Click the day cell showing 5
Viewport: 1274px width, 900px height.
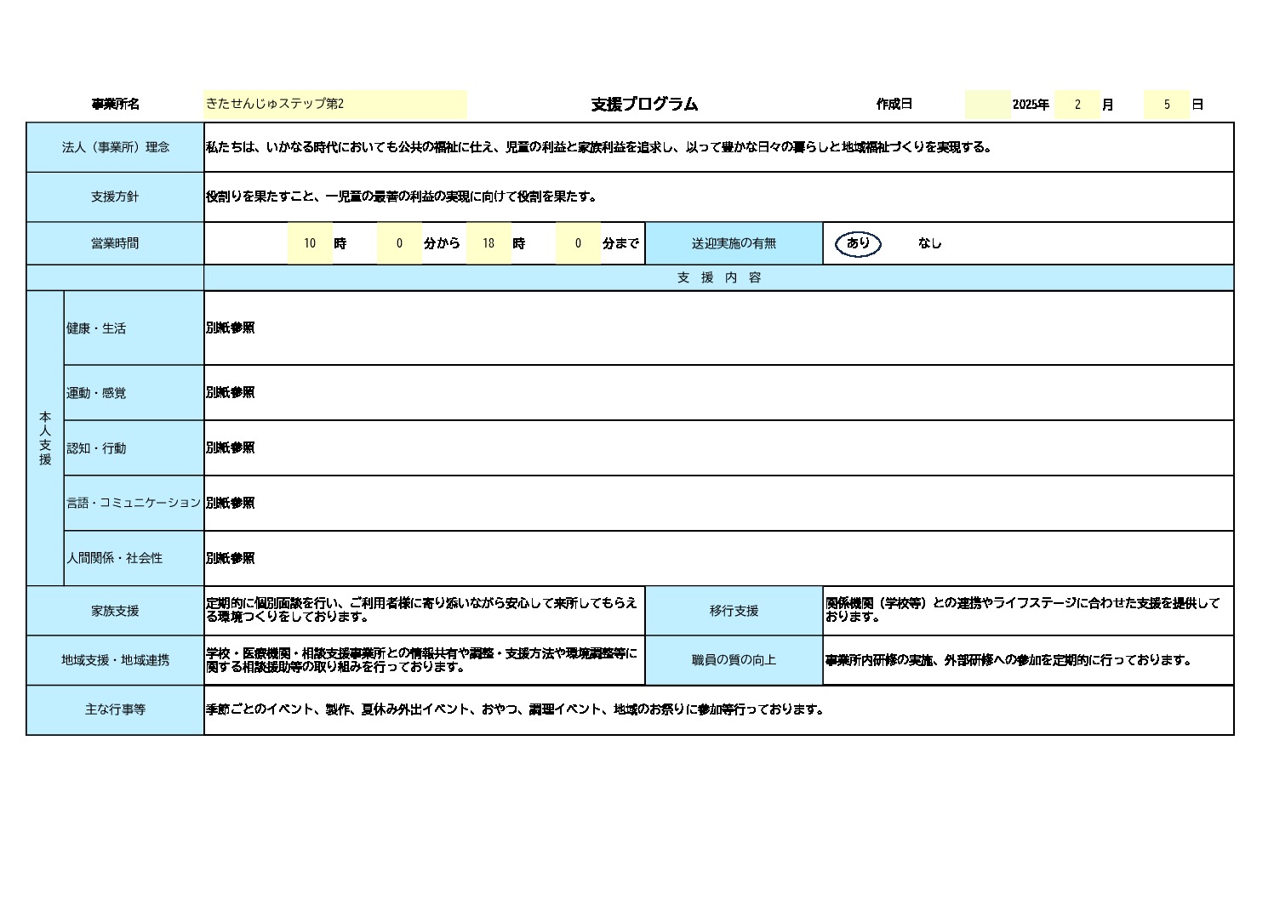[x=1166, y=102]
